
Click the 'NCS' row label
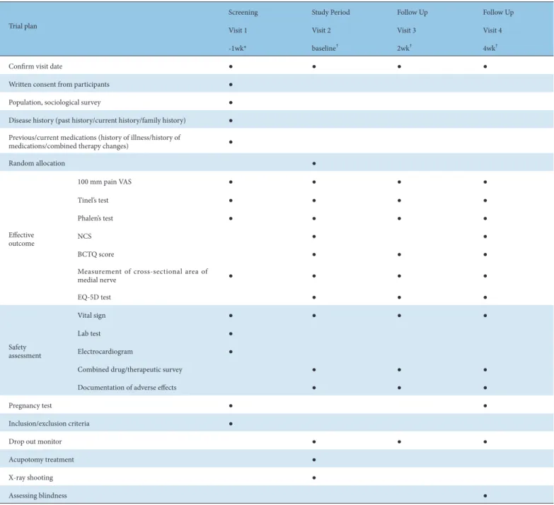(84, 237)
